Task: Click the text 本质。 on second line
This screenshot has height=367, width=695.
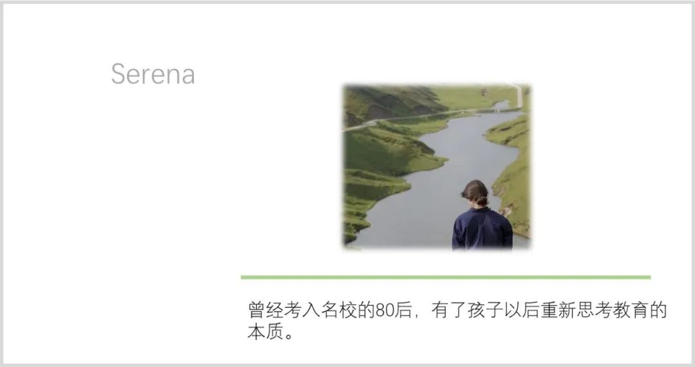Action: pyautogui.click(x=270, y=332)
